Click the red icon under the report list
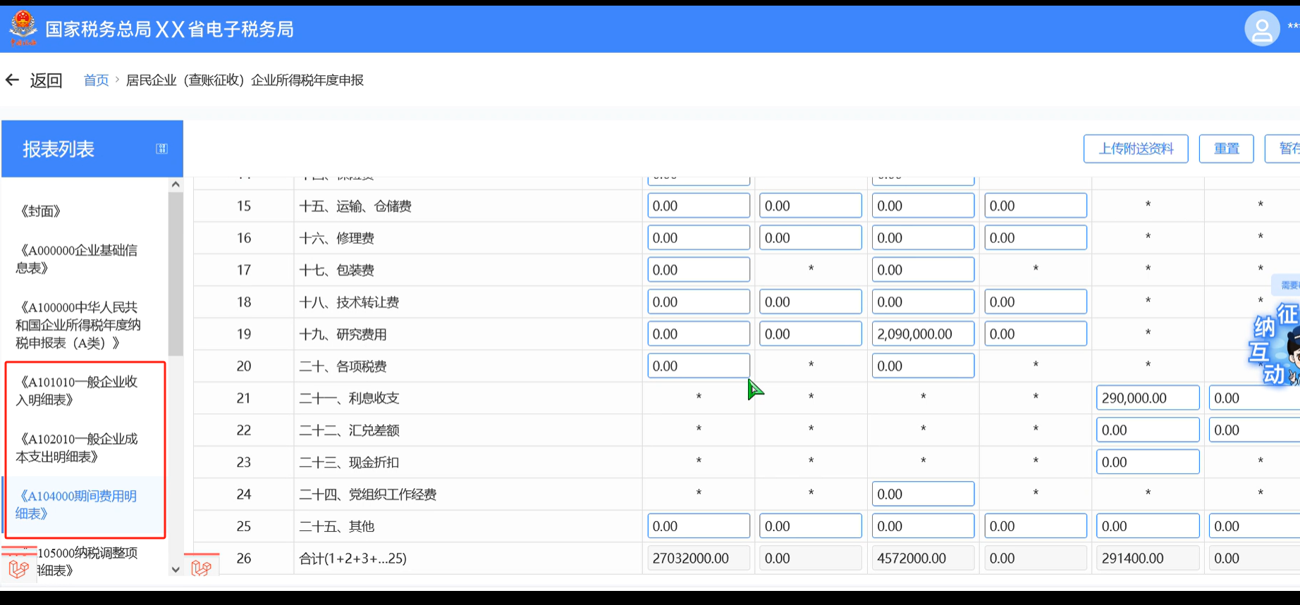1300x605 pixels. (x=19, y=568)
